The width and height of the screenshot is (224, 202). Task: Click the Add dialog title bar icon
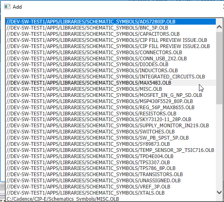pyautogui.click(x=7, y=7)
